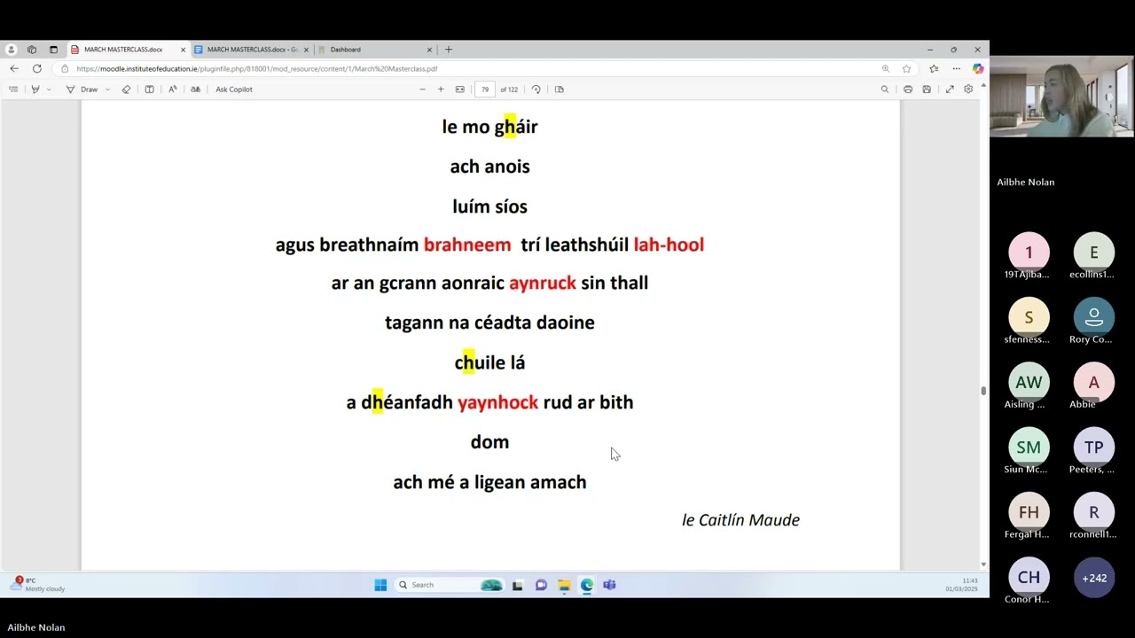The width and height of the screenshot is (1135, 638).
Task: Open the Workspaces icon
Action: pos(32,50)
